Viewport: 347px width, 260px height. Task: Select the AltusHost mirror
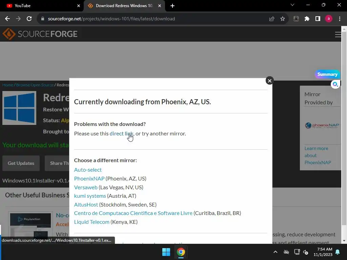86,204
